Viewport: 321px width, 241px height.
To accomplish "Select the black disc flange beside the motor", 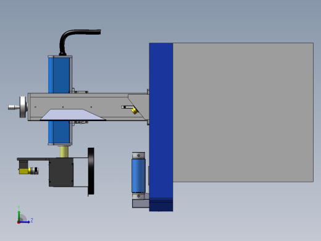I will (91, 171).
